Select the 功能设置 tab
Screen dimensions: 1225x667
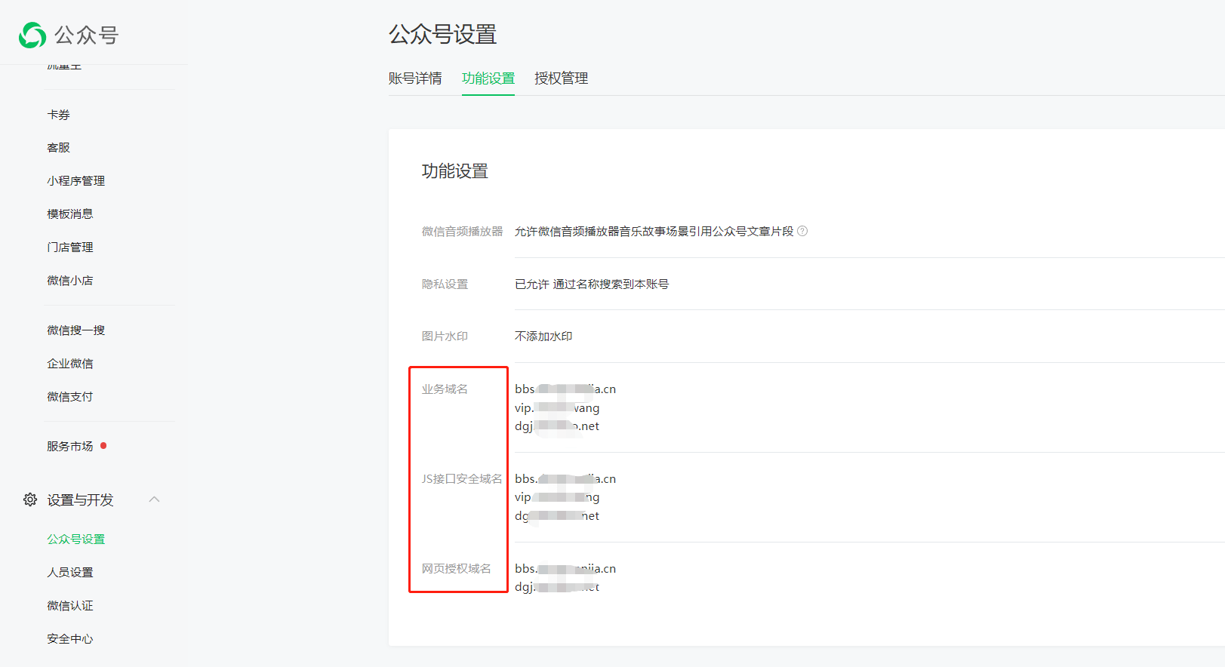(488, 78)
